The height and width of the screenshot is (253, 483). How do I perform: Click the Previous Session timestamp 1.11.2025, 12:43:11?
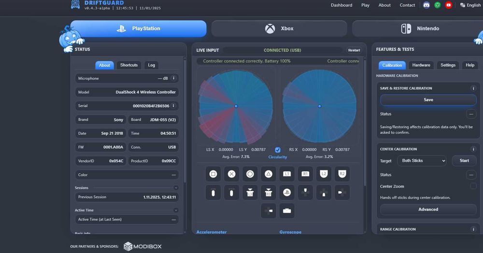[159, 197]
